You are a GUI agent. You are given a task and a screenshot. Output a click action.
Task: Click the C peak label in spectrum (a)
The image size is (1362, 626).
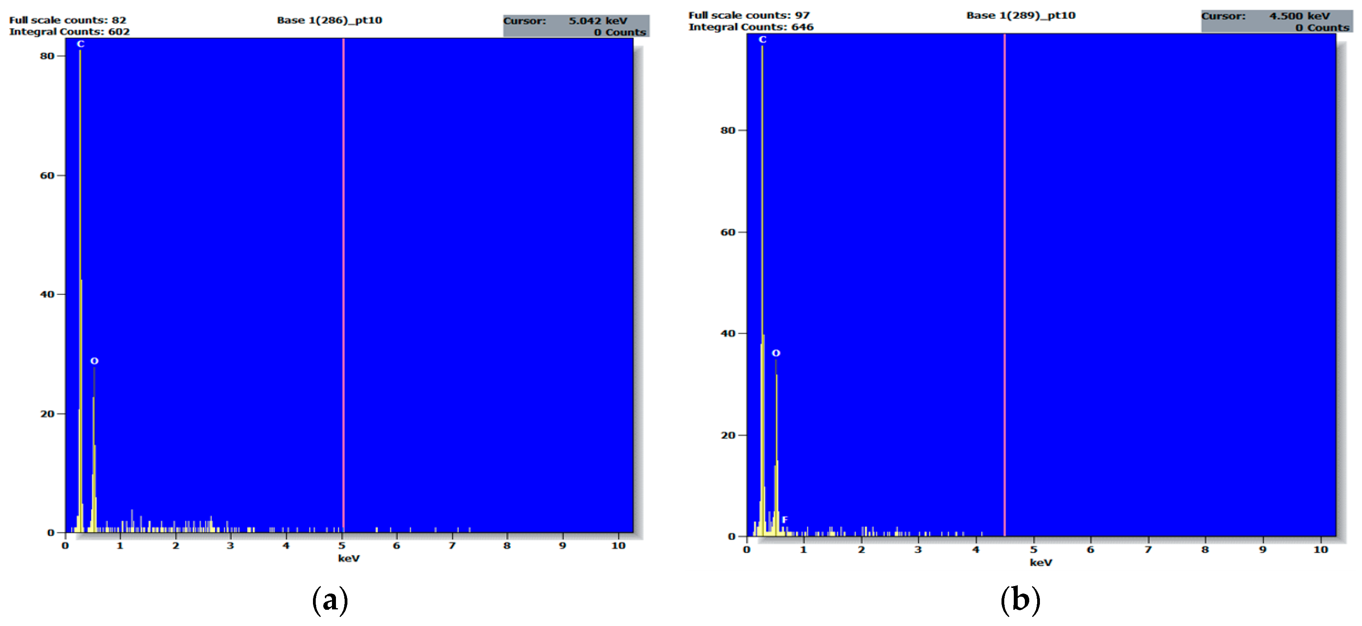[x=80, y=44]
